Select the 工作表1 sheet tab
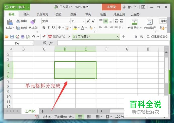 pyautogui.click(x=30, y=111)
